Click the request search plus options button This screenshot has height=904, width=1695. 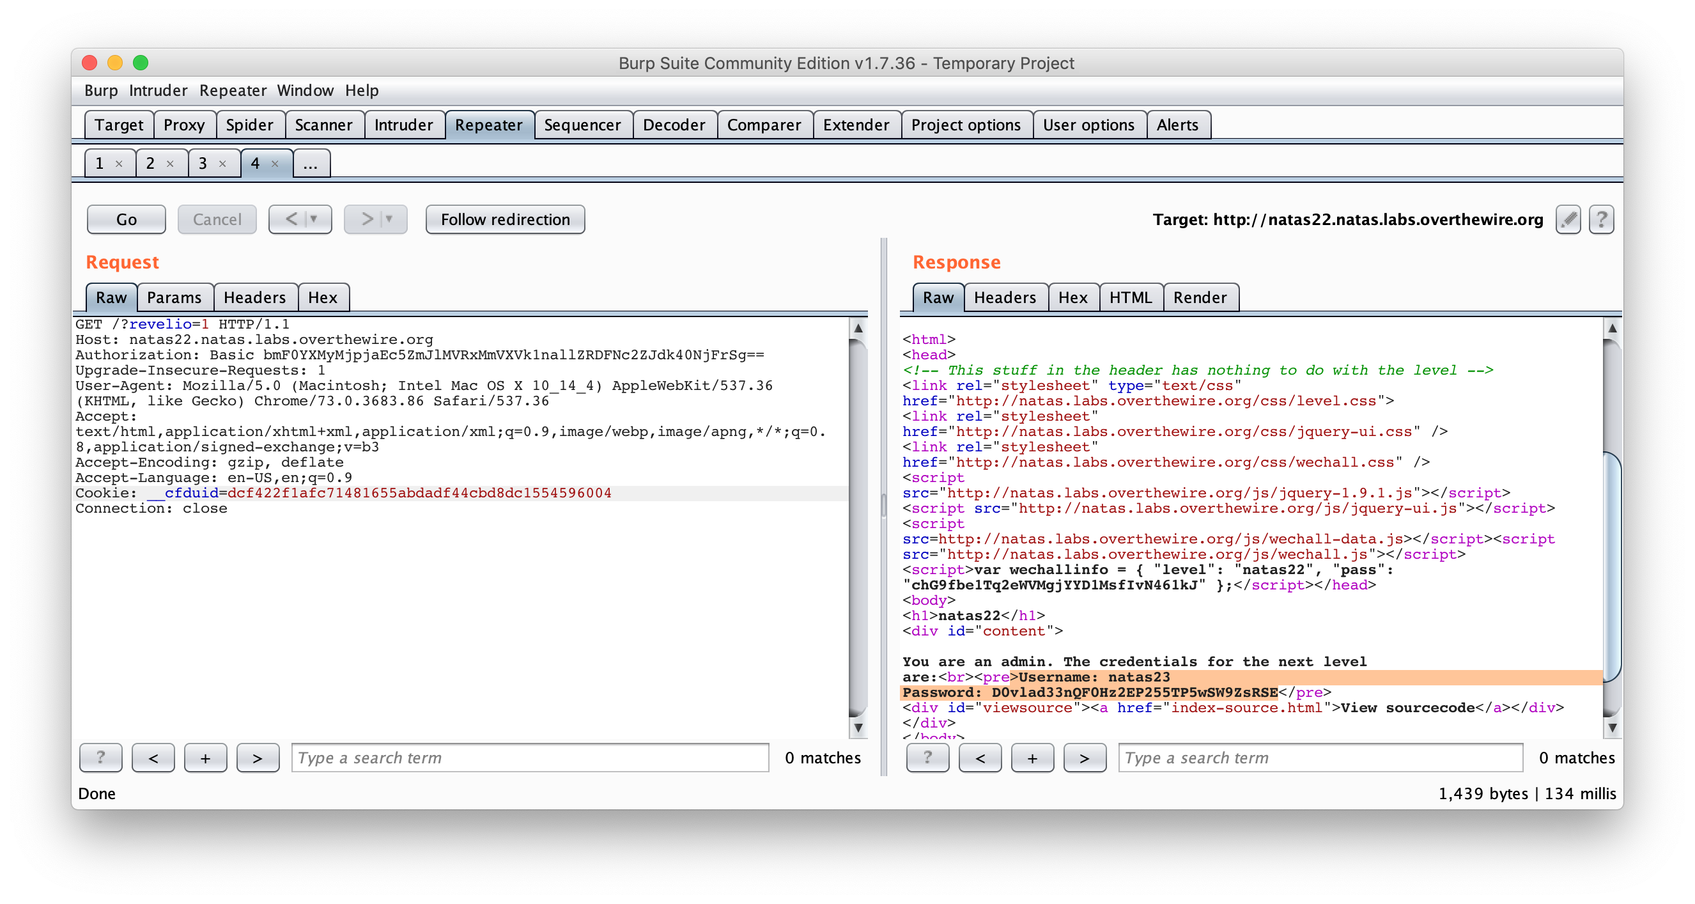point(205,758)
